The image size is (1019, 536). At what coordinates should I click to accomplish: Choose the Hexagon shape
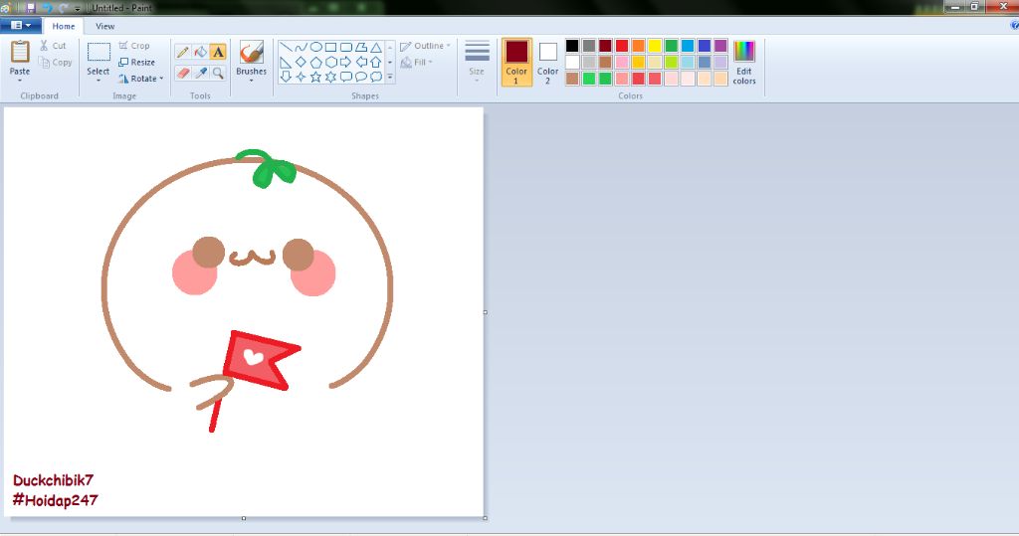(x=330, y=63)
